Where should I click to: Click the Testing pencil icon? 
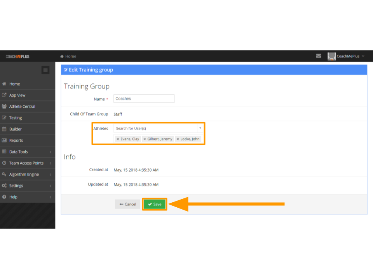point(4,118)
